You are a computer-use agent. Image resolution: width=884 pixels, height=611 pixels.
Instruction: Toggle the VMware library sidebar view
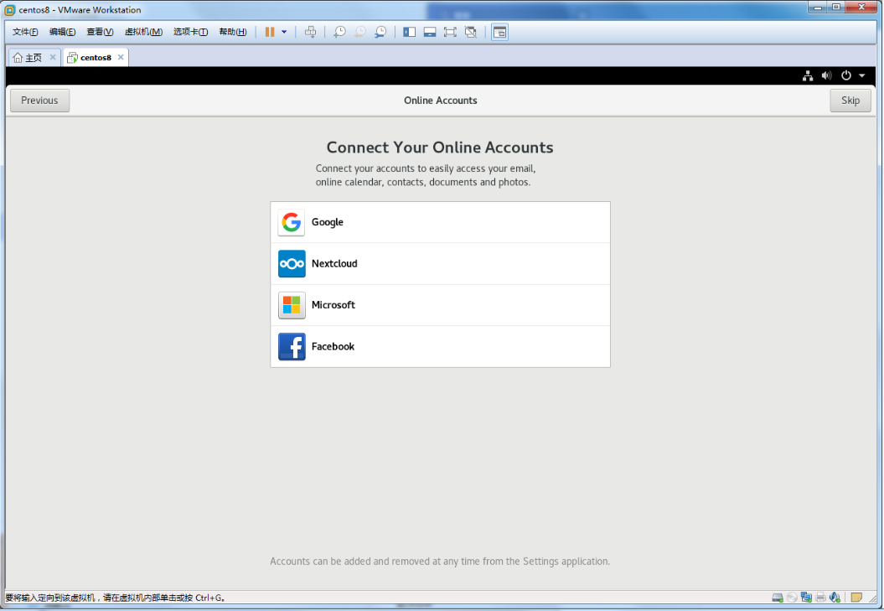point(410,32)
